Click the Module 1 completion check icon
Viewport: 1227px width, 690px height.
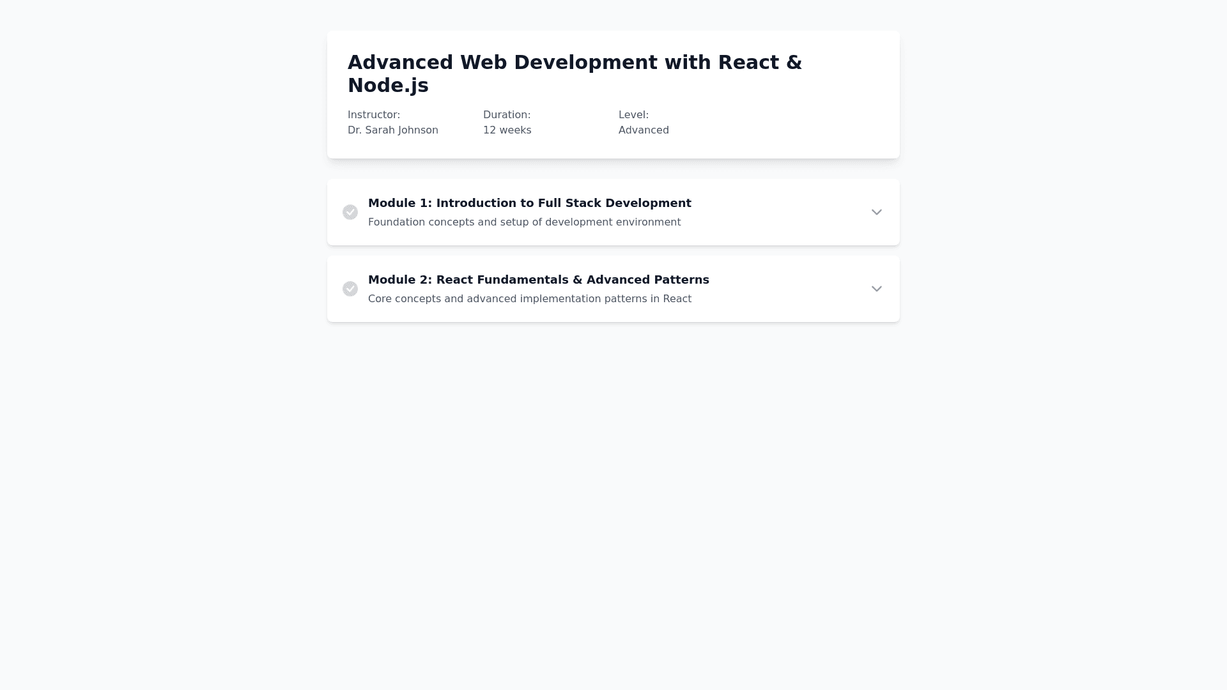(350, 212)
